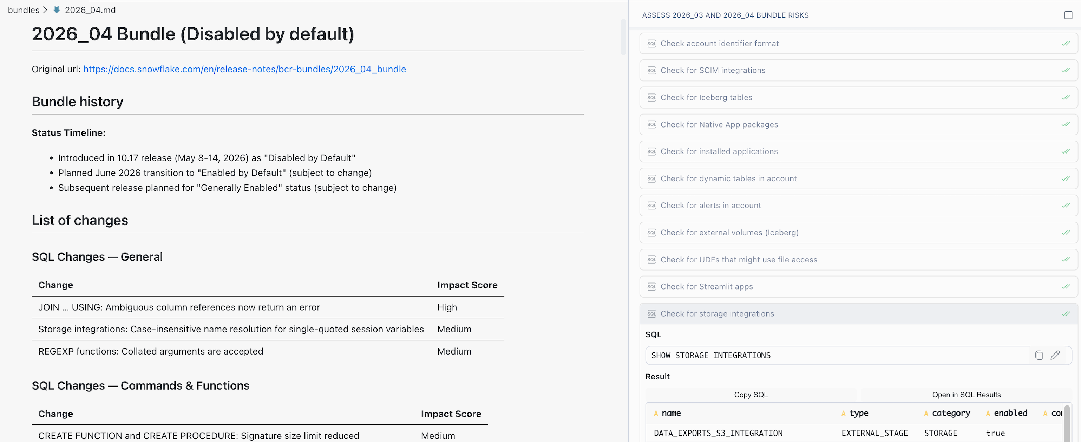Image resolution: width=1081 pixels, height=442 pixels.
Task: Select the DATA_EXPORTS_S3_INTEGRATION cell
Action: point(718,433)
